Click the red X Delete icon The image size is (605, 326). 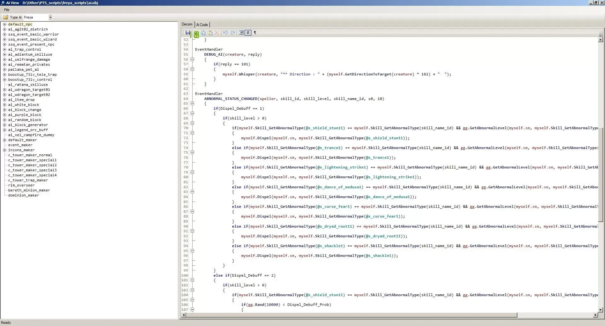pos(217,33)
